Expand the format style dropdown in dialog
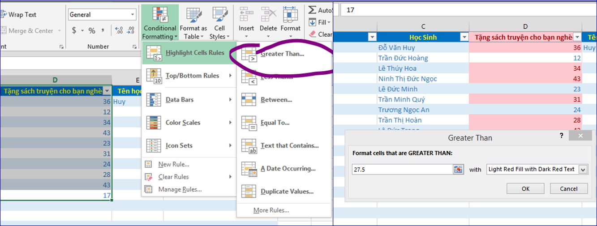 pos(583,169)
